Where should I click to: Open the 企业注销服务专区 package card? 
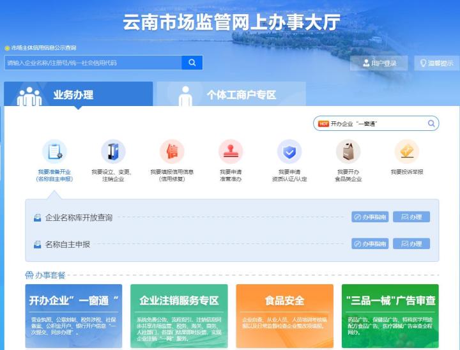(179, 316)
